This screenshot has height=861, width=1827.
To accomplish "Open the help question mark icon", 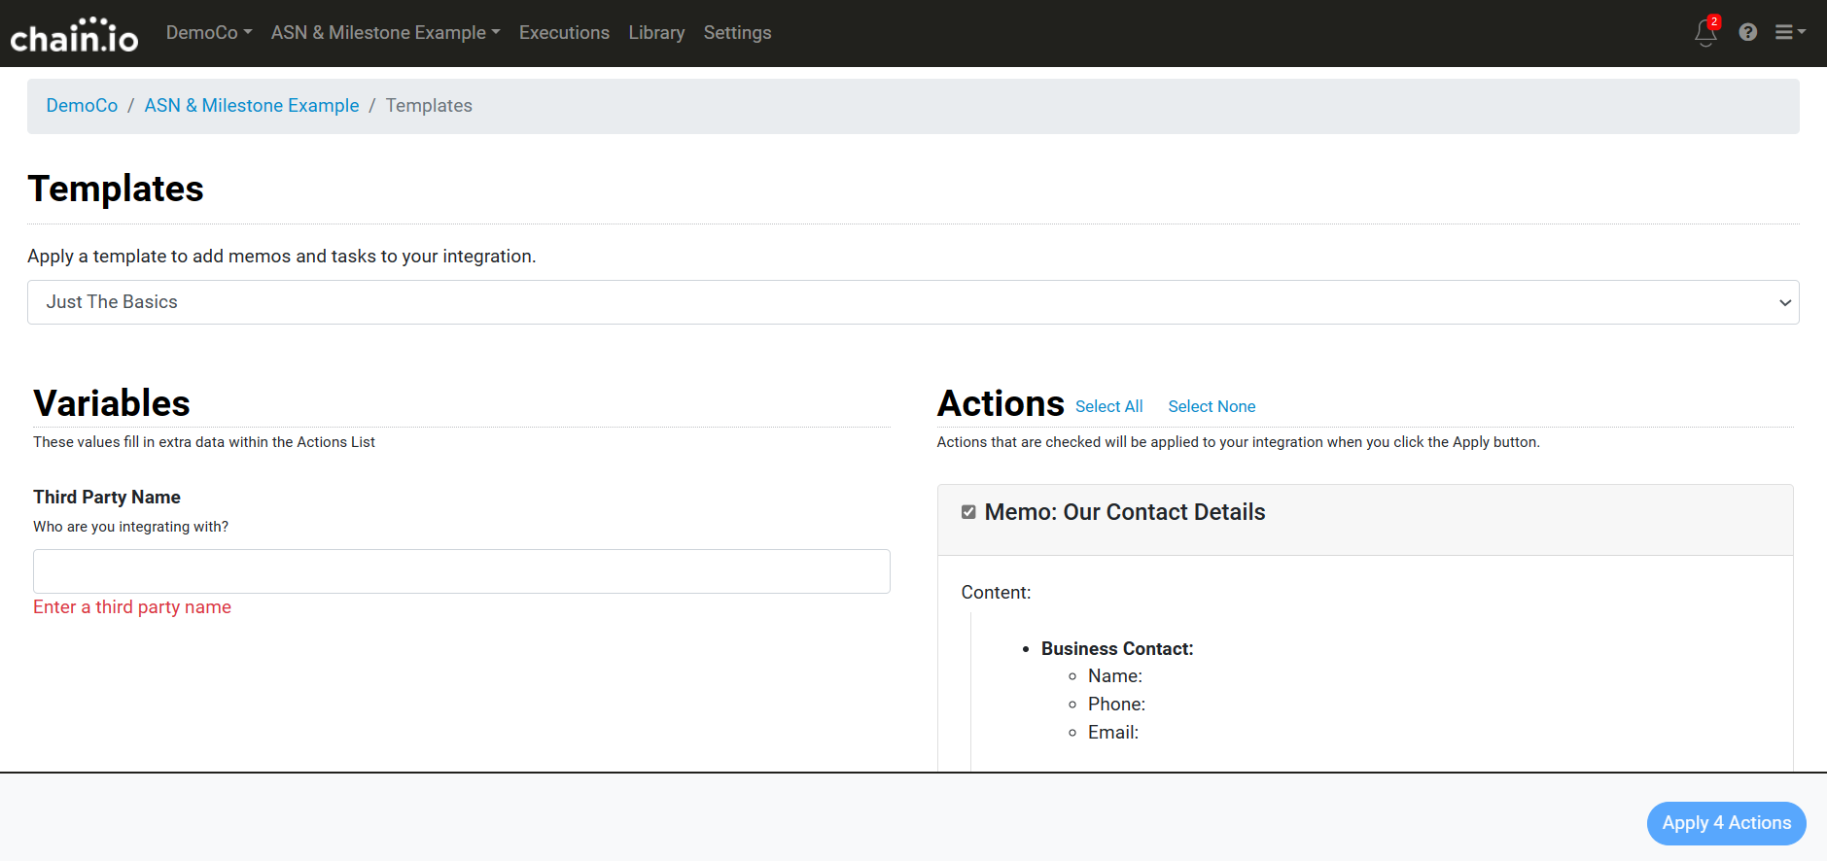I will click(x=1748, y=32).
